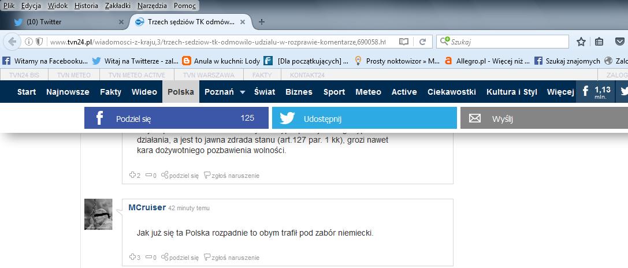Select Ciekawostki in main navigation
Image resolution: width=628 pixels, height=268 pixels.
coord(452,92)
